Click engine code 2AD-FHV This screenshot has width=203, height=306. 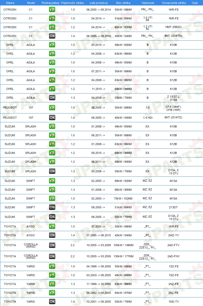(173, 256)
